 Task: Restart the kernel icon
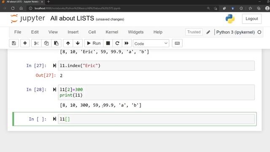pyautogui.click(x=117, y=43)
